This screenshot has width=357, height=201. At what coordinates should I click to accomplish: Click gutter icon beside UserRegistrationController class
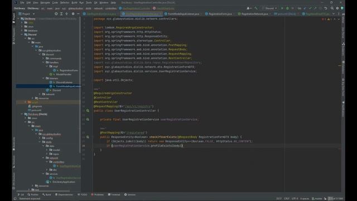[x=88, y=111]
